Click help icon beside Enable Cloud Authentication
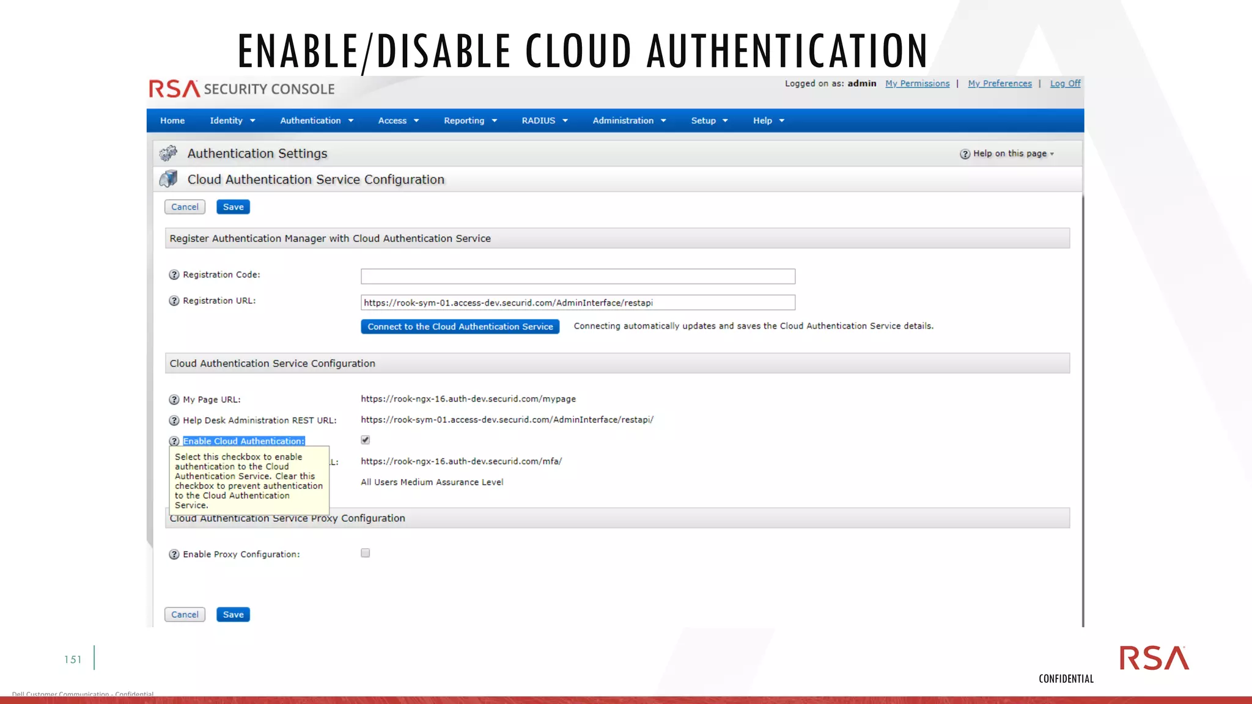 pos(174,441)
